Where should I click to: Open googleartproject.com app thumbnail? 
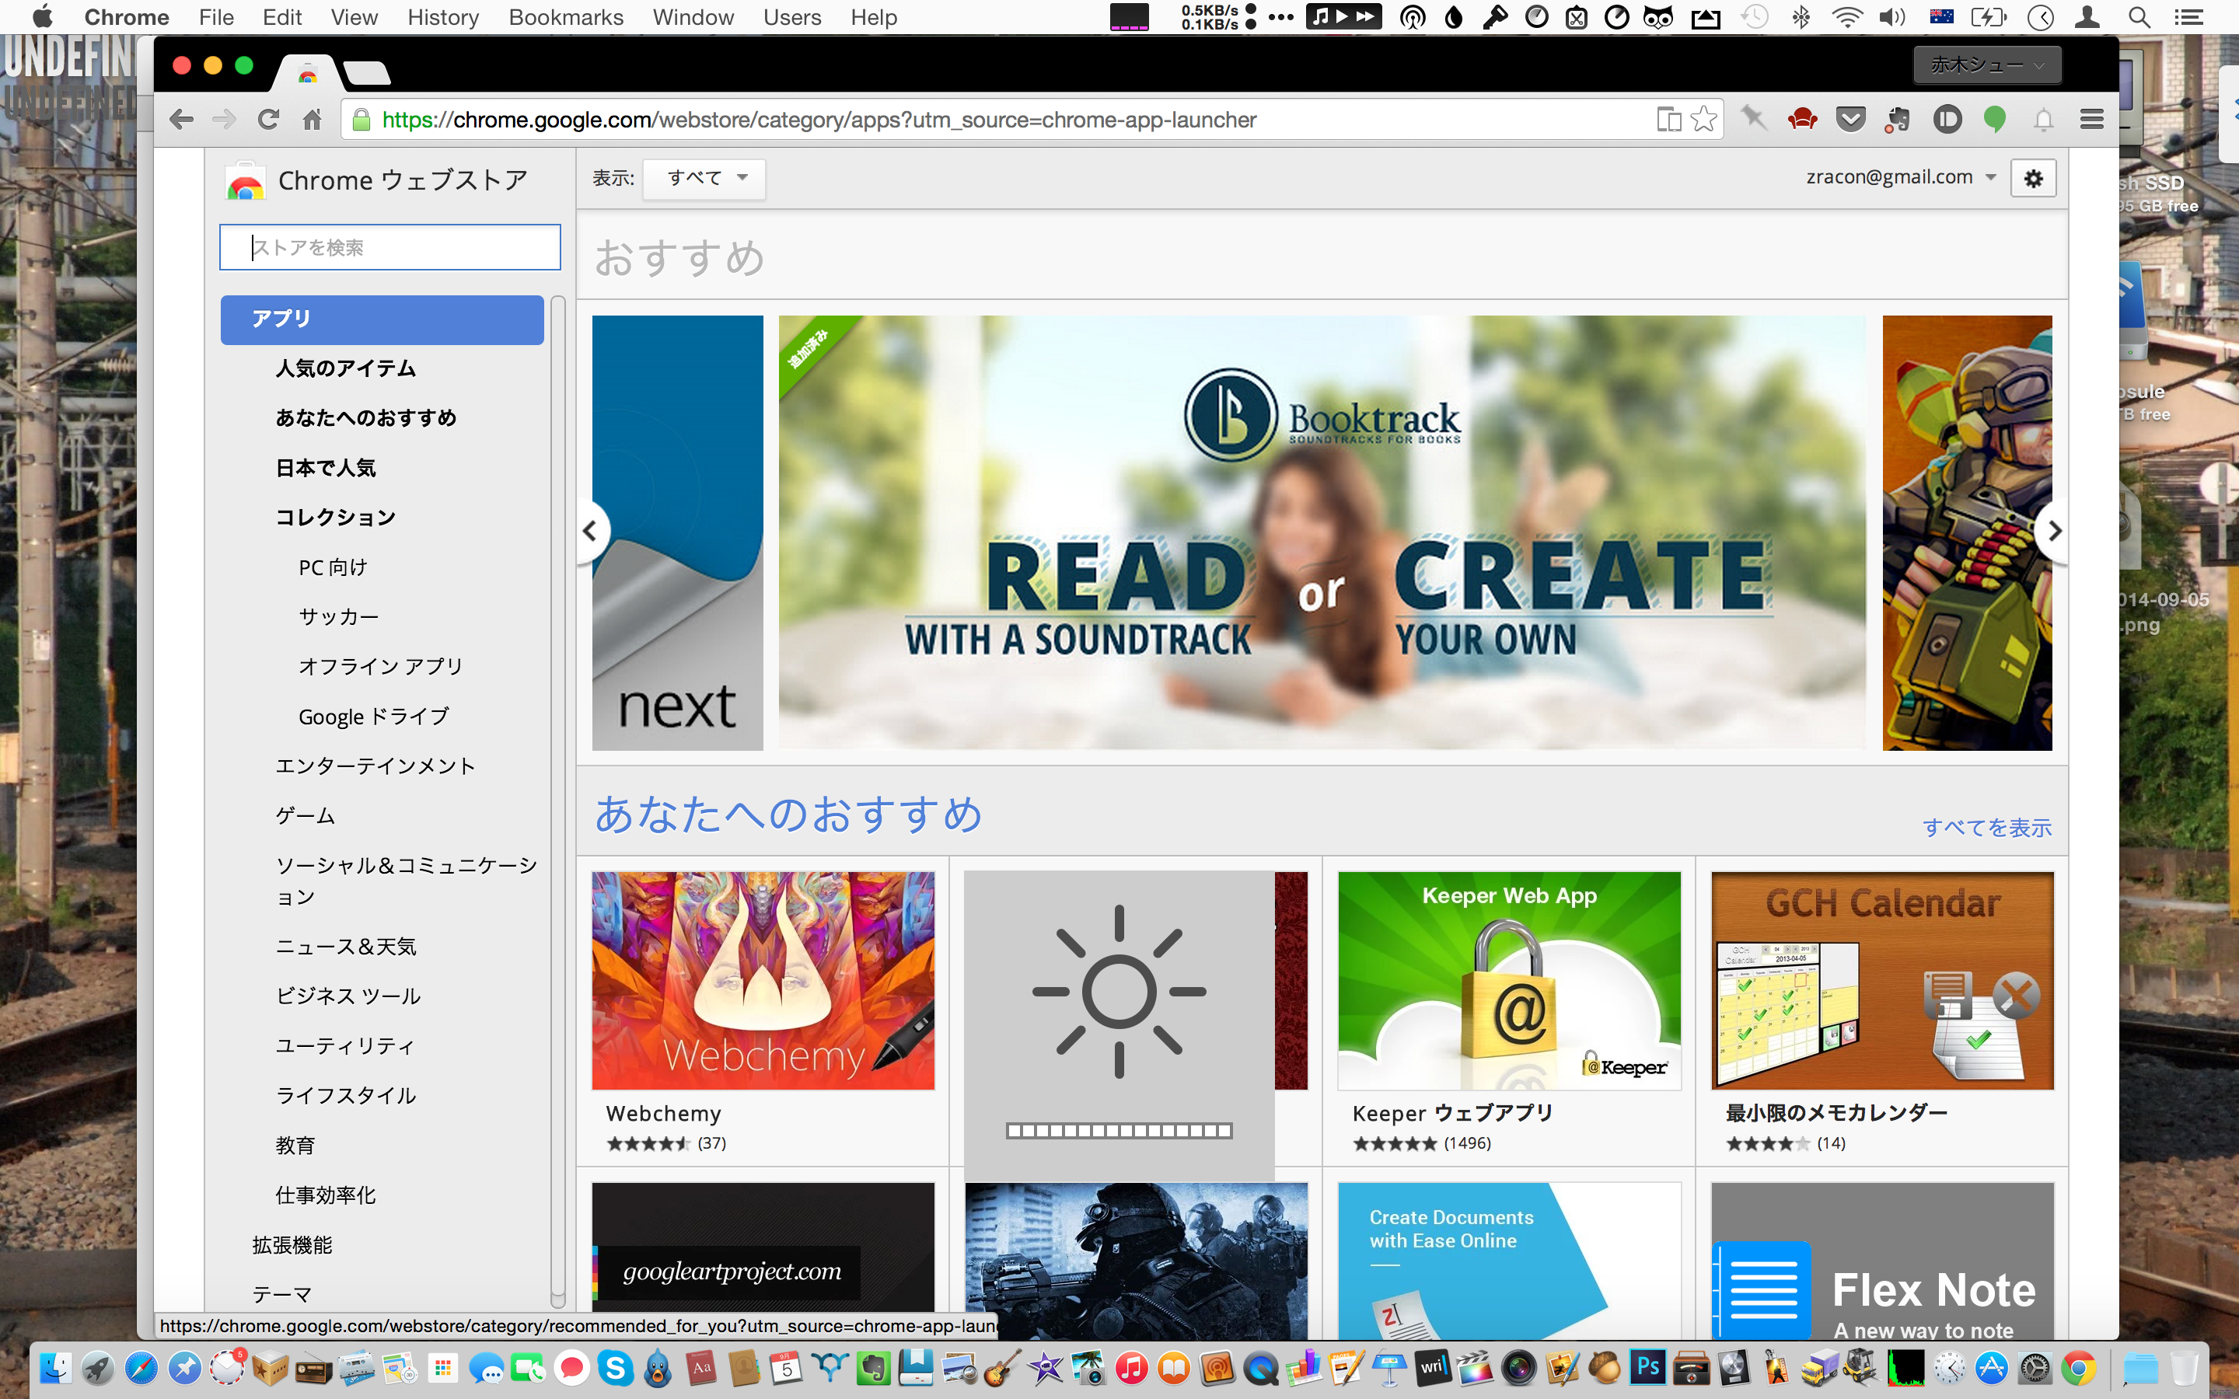tap(763, 1247)
